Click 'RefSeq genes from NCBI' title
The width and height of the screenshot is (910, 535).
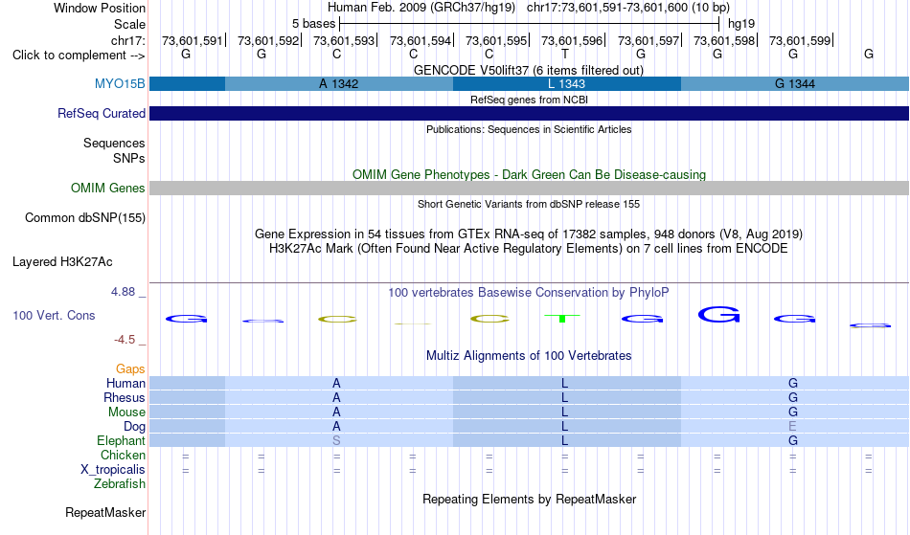pos(529,100)
